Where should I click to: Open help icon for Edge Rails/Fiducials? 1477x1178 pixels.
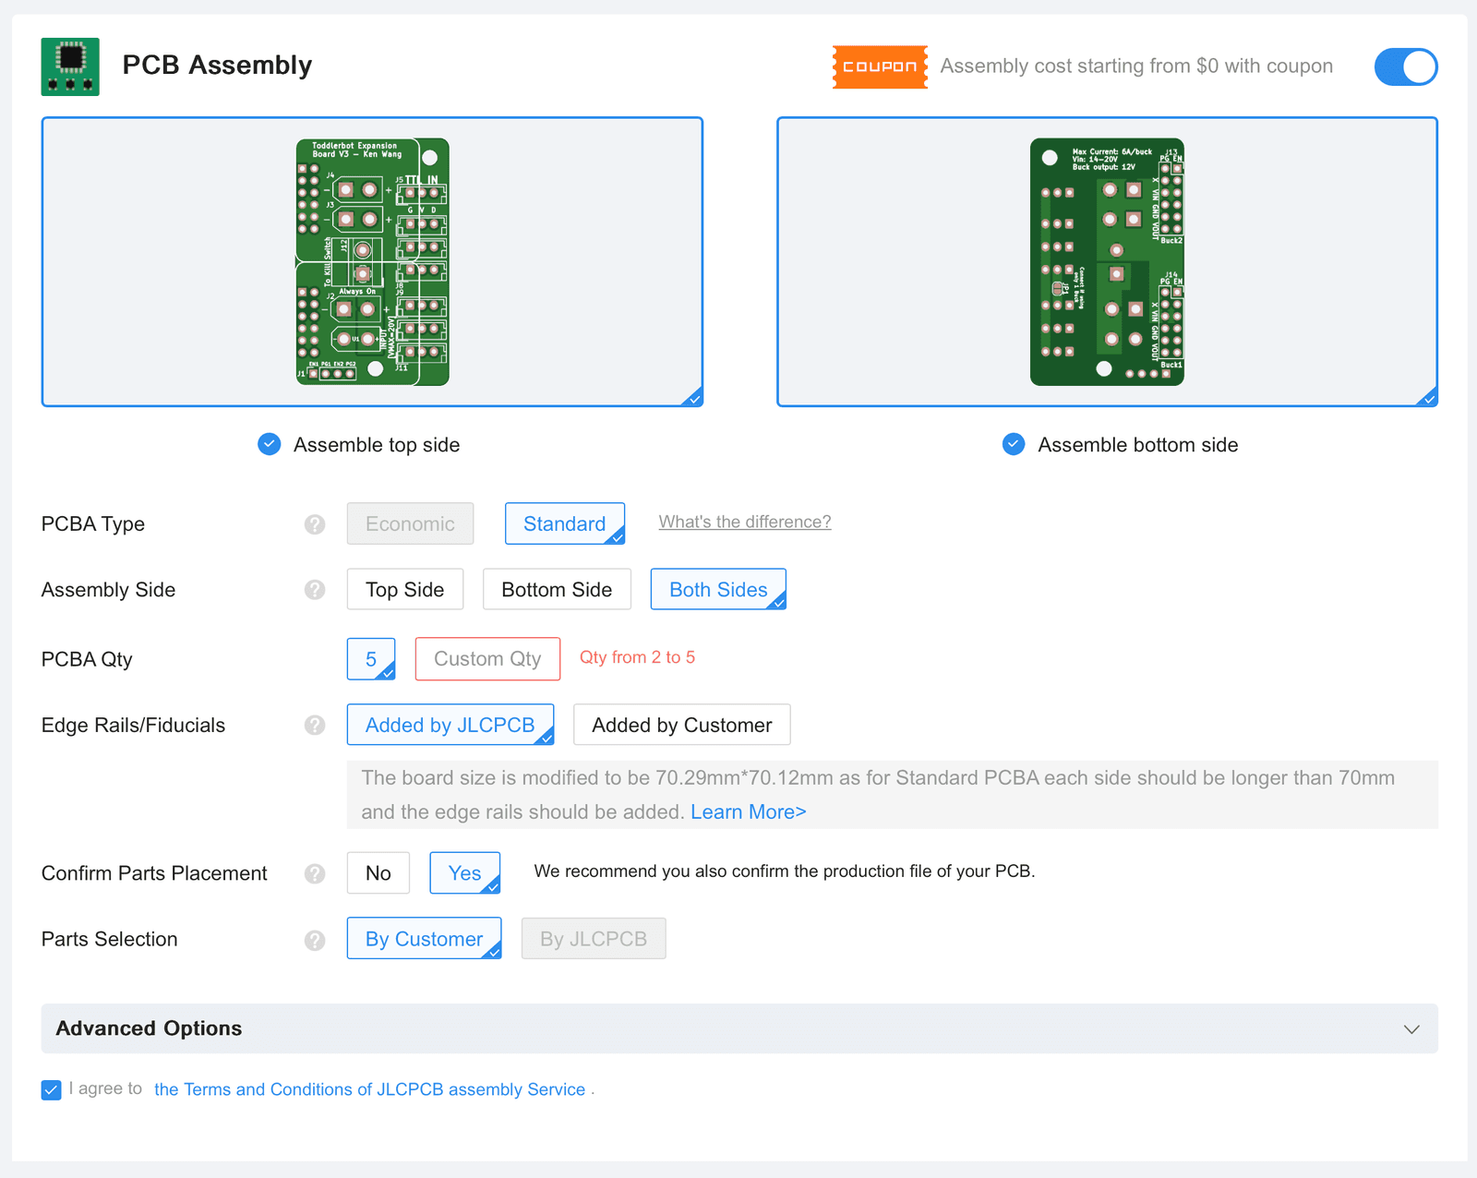[315, 726]
